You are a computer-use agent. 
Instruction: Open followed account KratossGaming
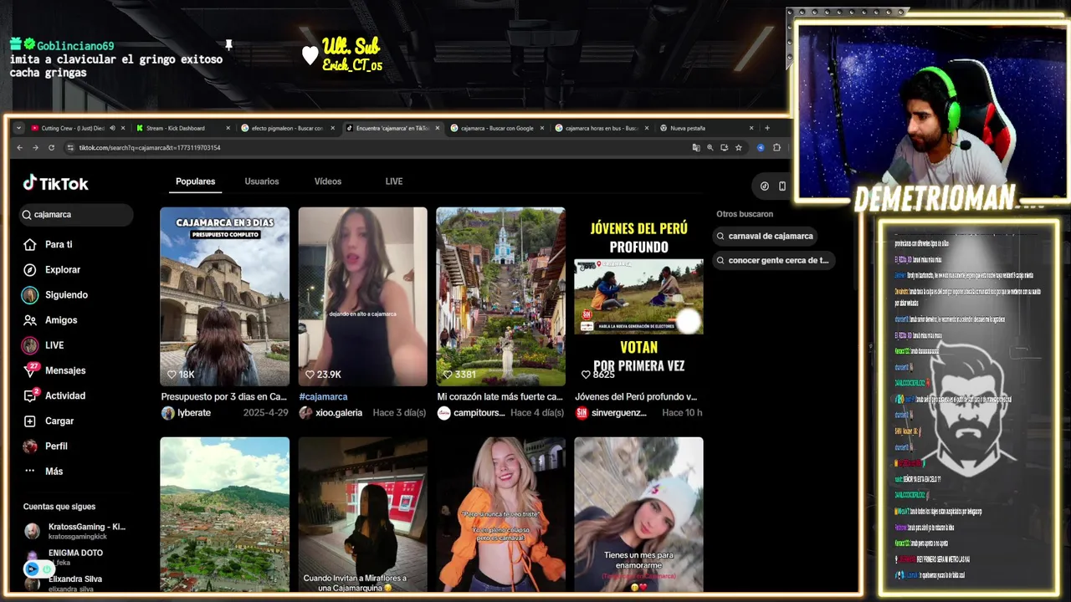pos(75,531)
